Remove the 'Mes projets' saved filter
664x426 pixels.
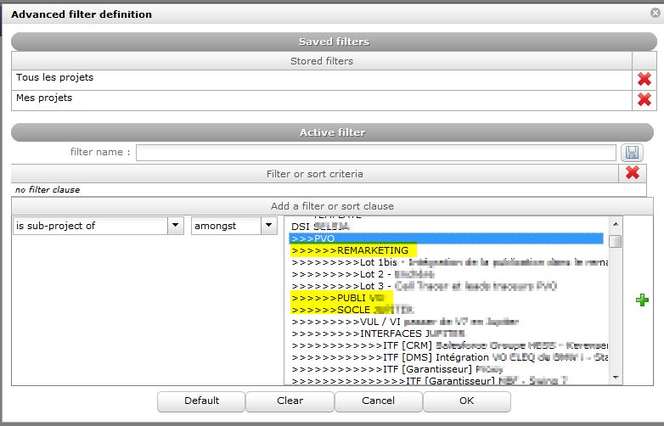click(x=644, y=99)
